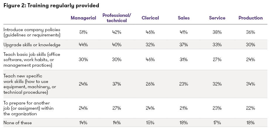
Task: Click the Professional/technical column header
Action: coord(117,18)
